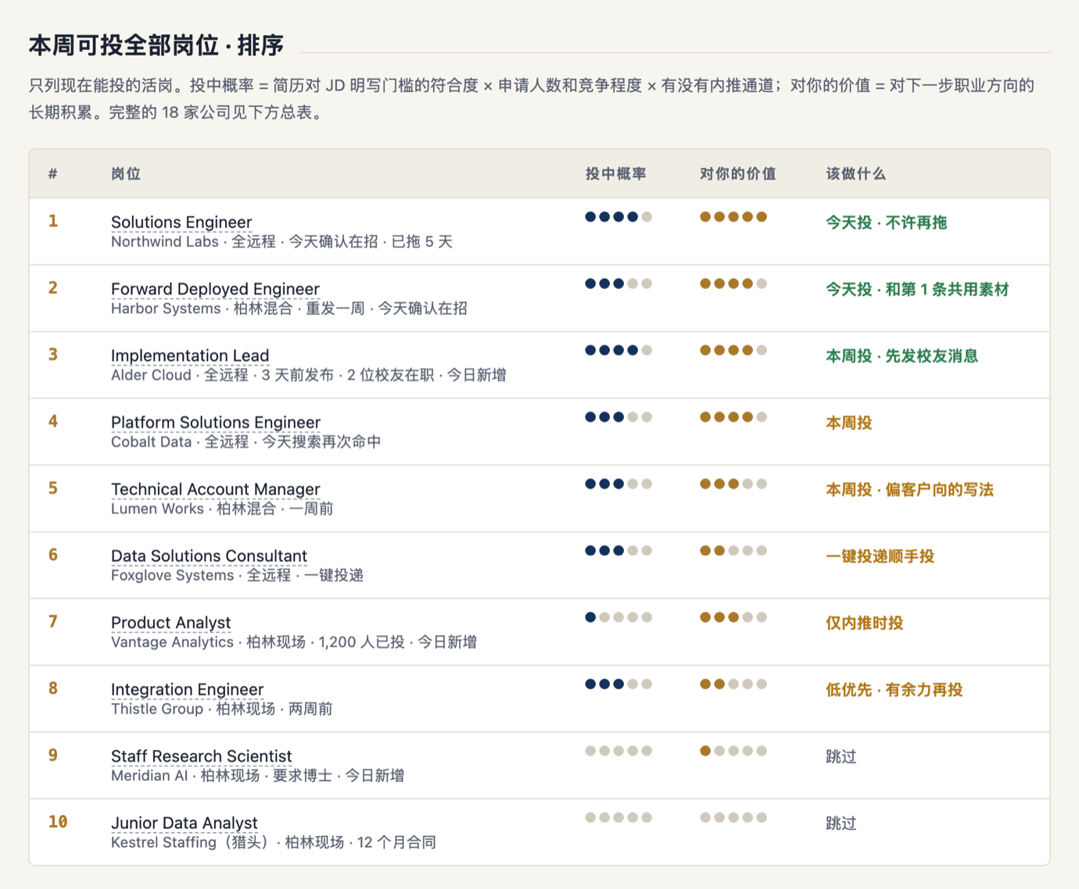Image resolution: width=1079 pixels, height=889 pixels.
Task: Open the Technical Account Manager job title
Action: click(216, 489)
